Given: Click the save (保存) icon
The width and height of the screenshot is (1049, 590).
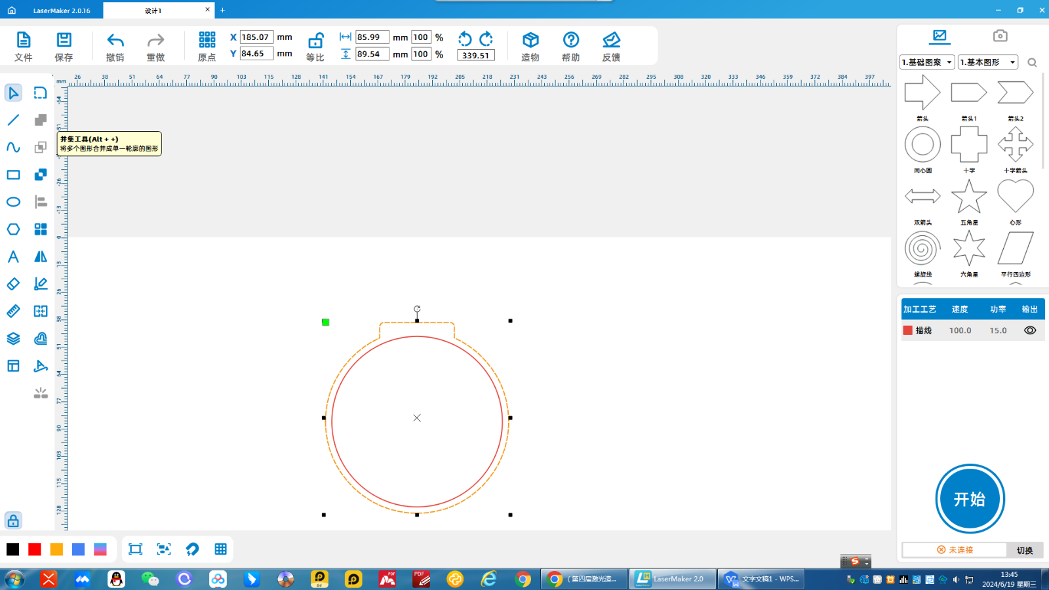Looking at the screenshot, I should coord(64,41).
